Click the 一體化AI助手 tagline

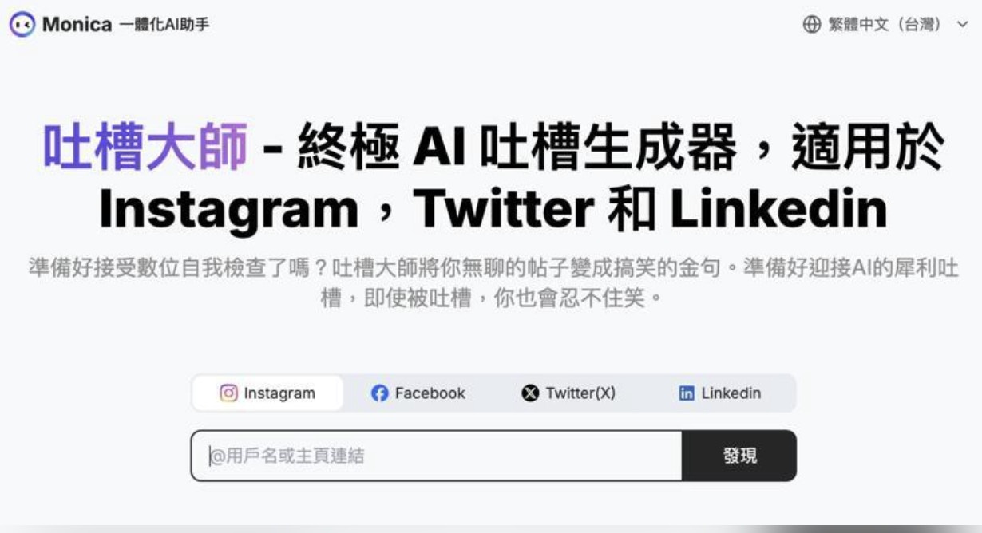click(164, 25)
